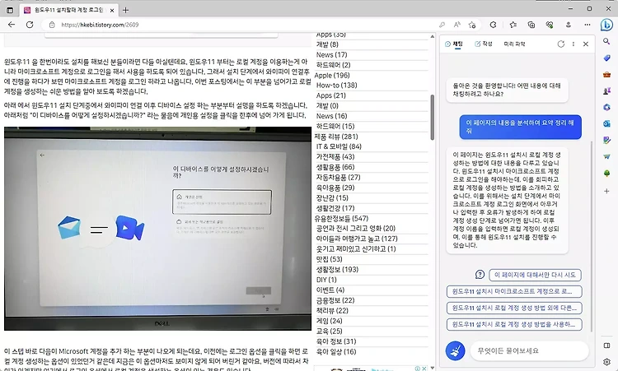Click the question mark help icon
The height and width of the screenshot is (371, 618).
(480, 275)
